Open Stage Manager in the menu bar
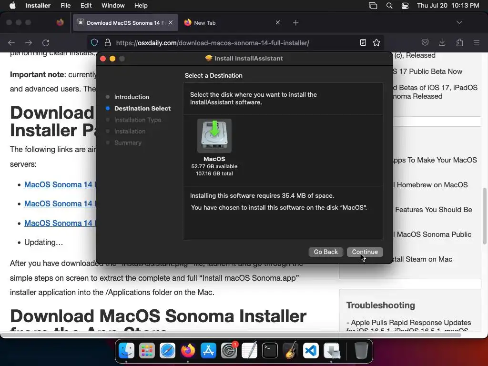 (x=373, y=6)
